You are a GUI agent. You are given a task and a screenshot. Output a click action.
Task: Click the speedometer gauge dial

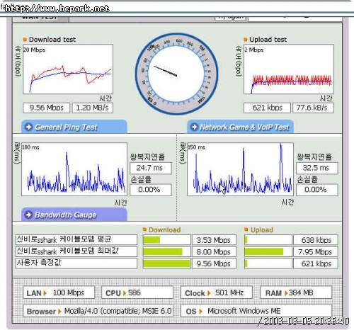(176, 74)
